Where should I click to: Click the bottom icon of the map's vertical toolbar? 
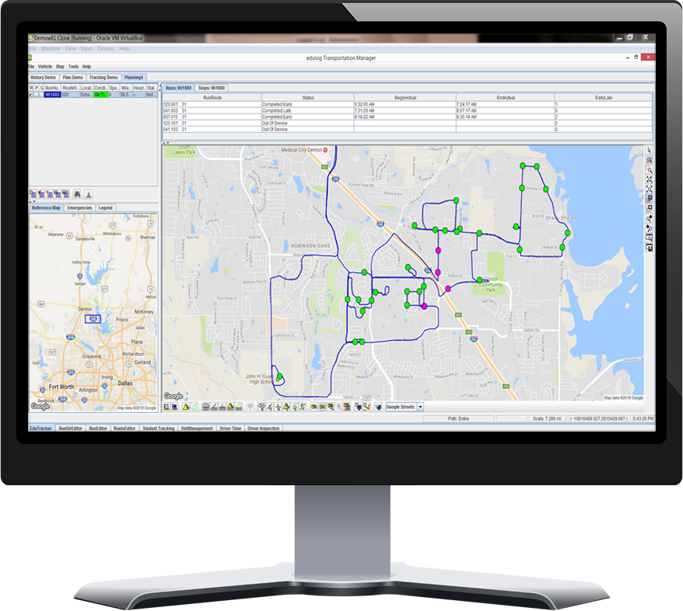(649, 248)
